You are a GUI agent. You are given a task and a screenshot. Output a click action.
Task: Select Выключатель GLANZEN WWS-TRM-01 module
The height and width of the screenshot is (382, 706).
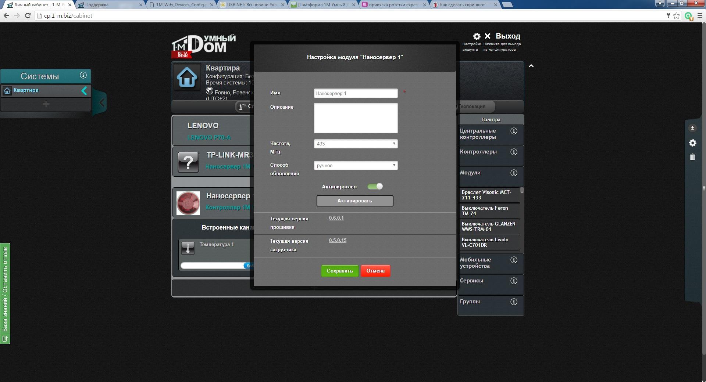[x=489, y=227]
